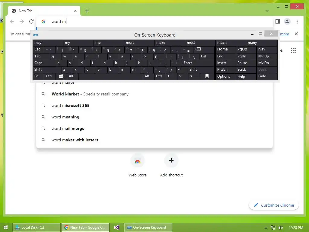Dismiss the Chrome info bar

(296, 34)
